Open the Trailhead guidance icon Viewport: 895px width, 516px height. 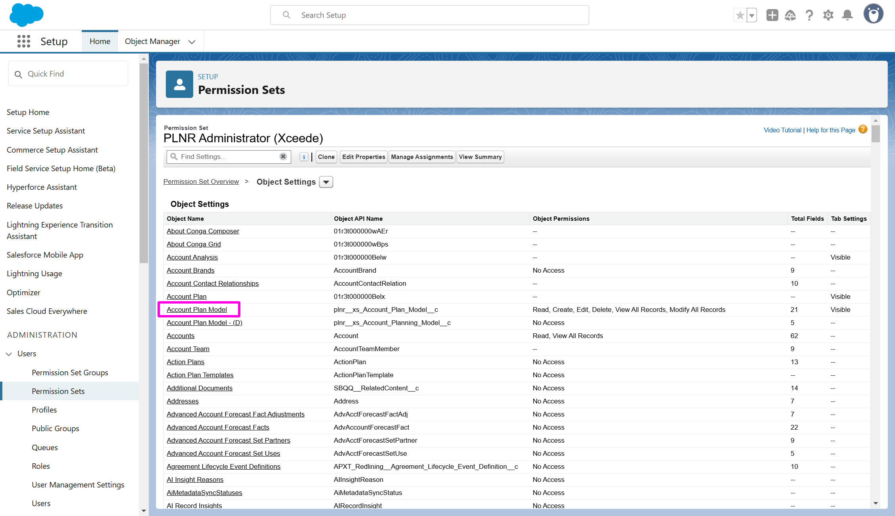pos(790,15)
